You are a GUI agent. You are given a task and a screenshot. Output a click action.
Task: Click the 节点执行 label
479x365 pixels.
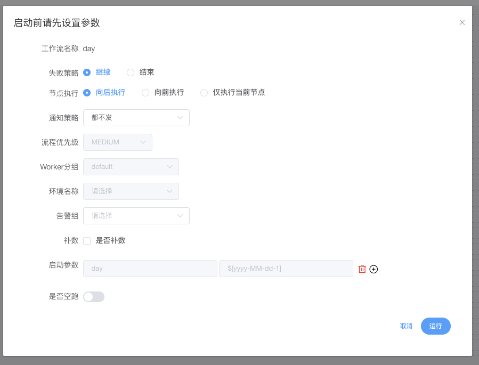63,93
